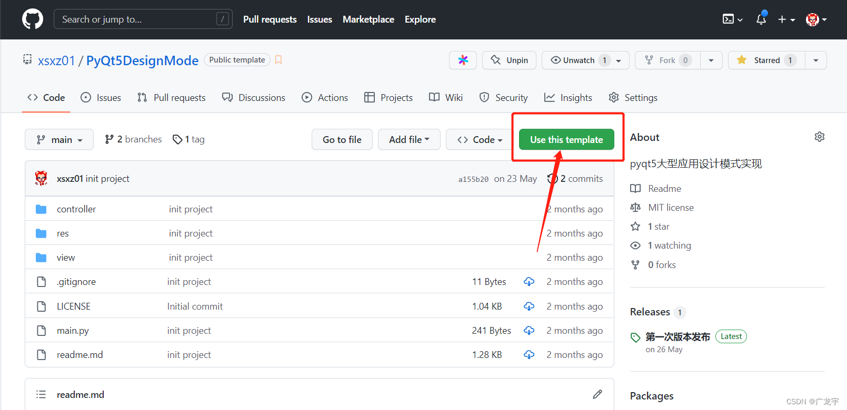Open the GitHub logo homepage
The image size is (847, 410).
coord(33,19)
